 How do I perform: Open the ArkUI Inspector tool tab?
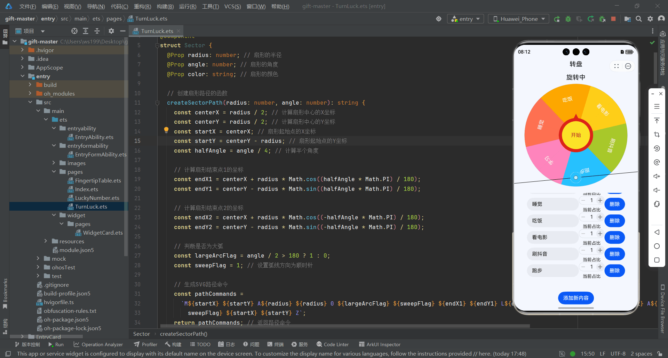(x=380, y=344)
